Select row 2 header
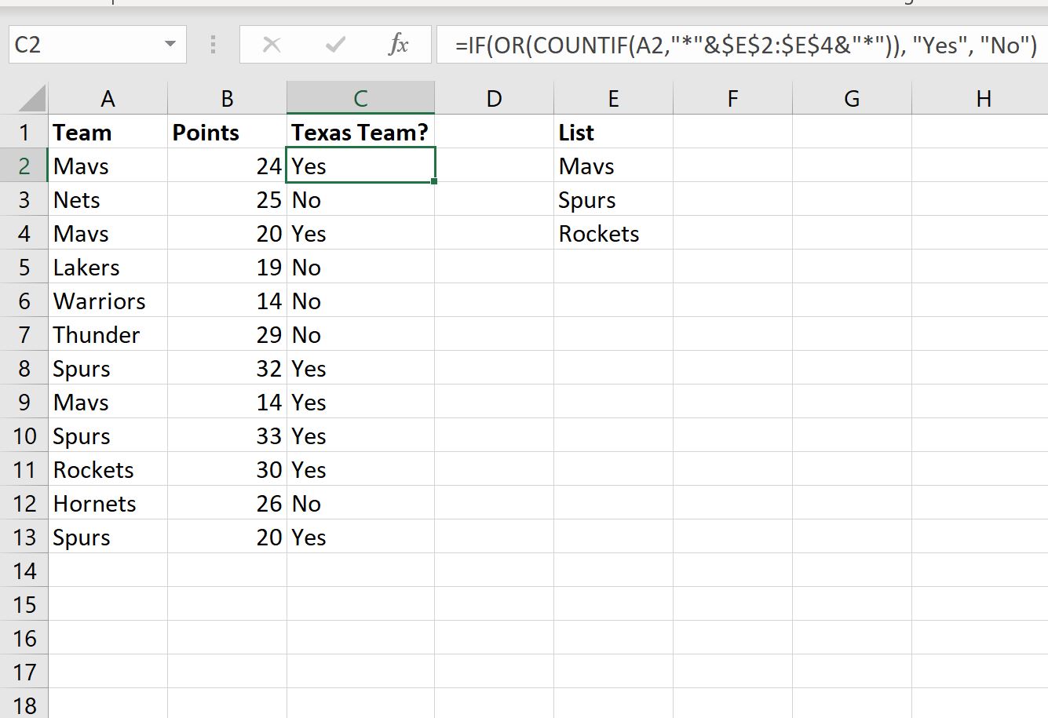 [24, 166]
